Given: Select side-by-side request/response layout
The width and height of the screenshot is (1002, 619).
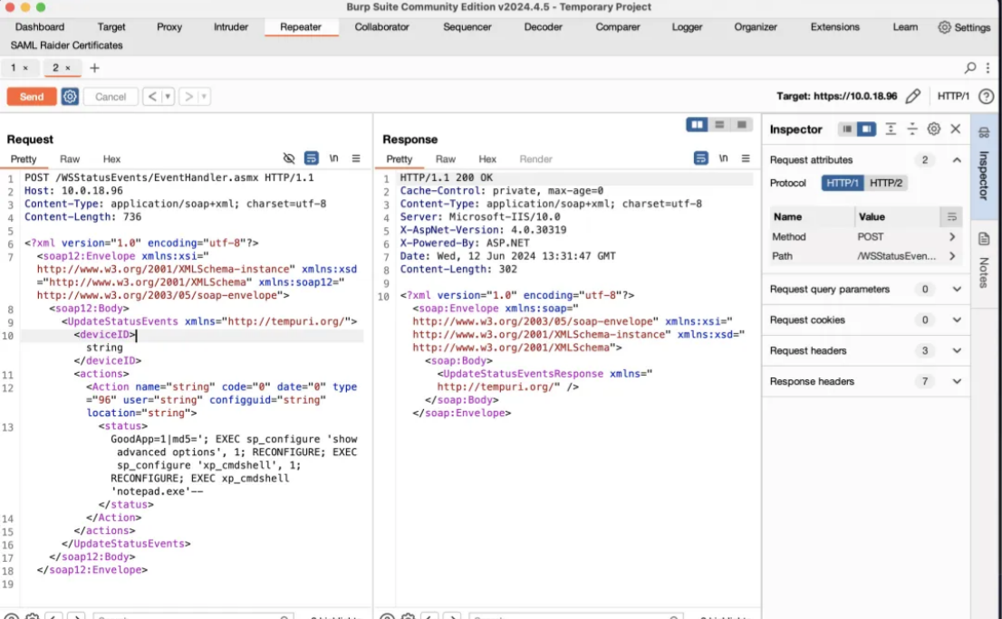Looking at the screenshot, I should tap(698, 125).
